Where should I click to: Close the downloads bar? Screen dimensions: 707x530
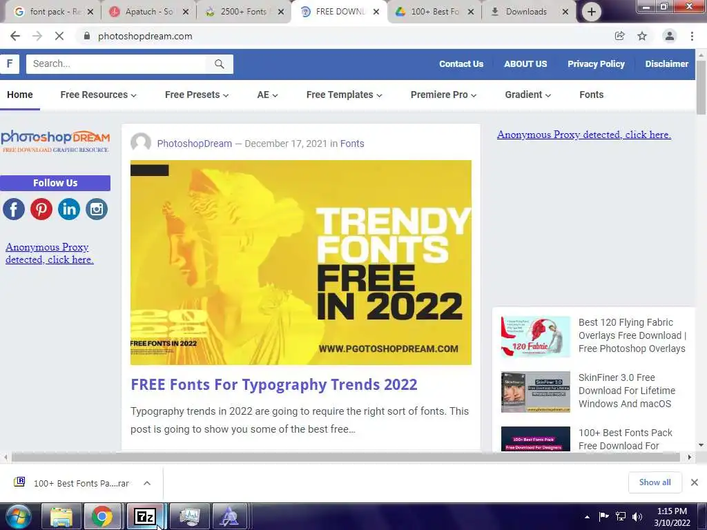click(695, 482)
